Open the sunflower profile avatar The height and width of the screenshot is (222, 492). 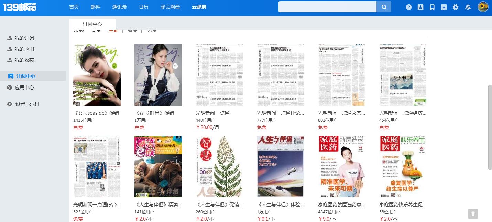tap(483, 7)
